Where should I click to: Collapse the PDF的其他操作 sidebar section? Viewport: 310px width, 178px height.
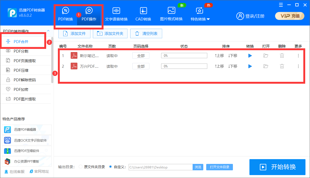(48, 31)
